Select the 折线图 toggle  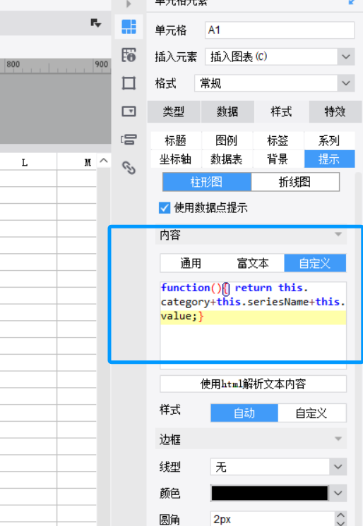coord(295,182)
